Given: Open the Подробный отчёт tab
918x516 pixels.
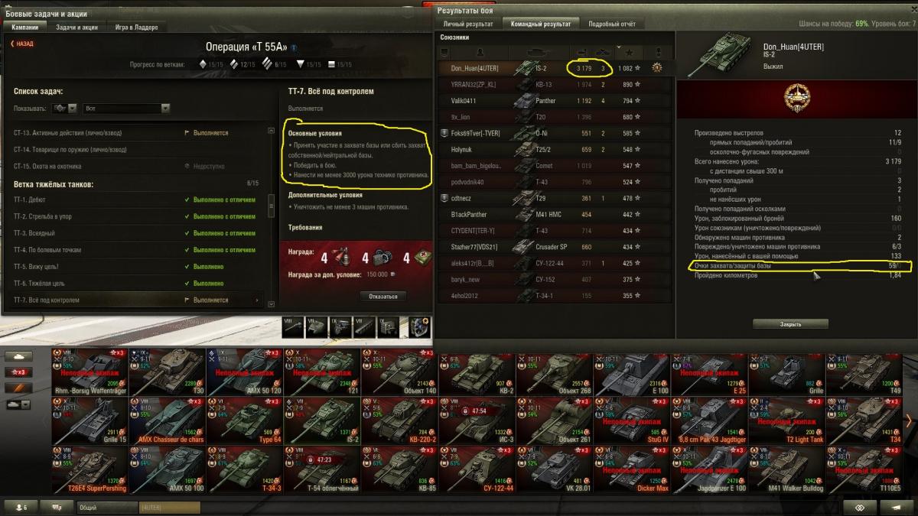Looking at the screenshot, I should tap(611, 24).
